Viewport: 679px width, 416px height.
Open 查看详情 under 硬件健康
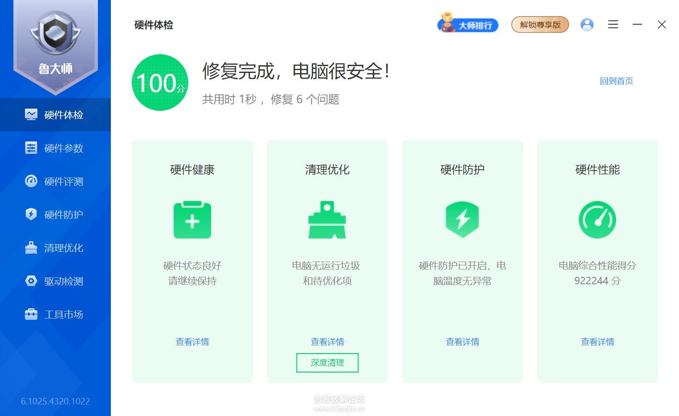tap(192, 342)
